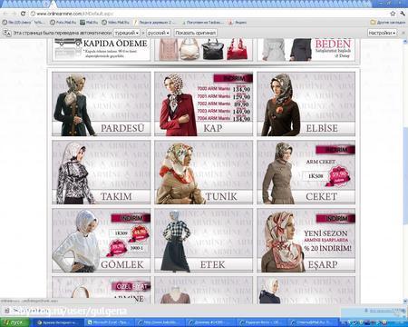
Task: Select the 7000 ARM Manto price line
Action: [224, 89]
